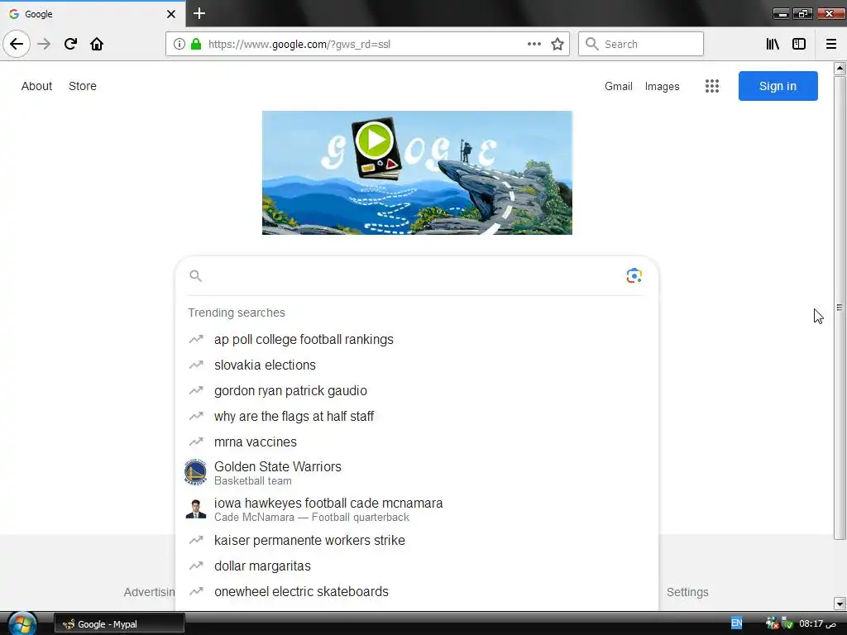The width and height of the screenshot is (847, 635).
Task: Select Google - Mypal taskbar button
Action: (x=119, y=624)
